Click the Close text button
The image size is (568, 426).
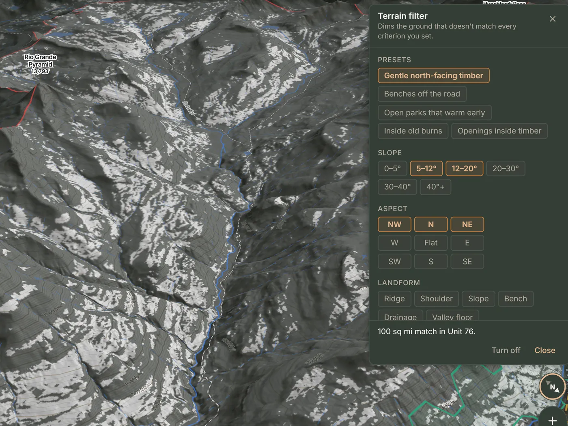pos(545,350)
